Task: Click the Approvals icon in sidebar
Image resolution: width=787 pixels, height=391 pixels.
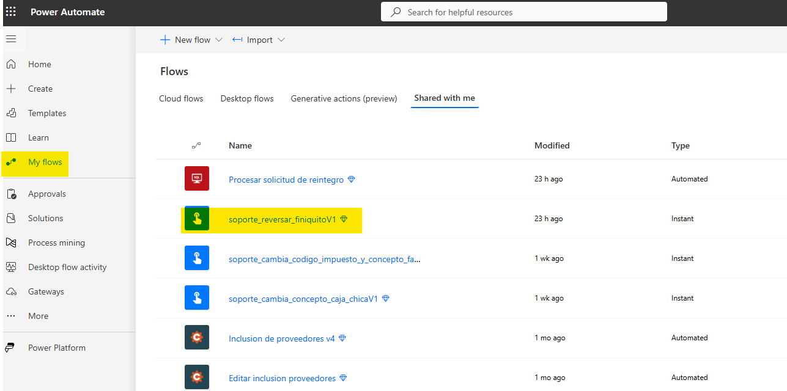Action: tap(11, 194)
